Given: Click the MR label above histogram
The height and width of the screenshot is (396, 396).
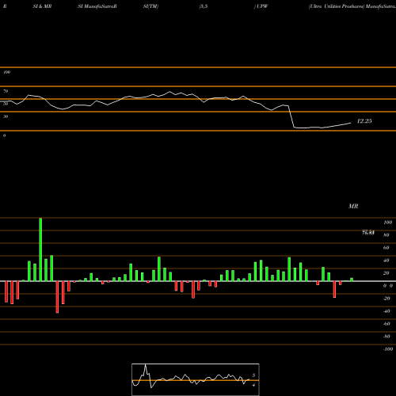Looking at the screenshot, I should pos(353,206).
